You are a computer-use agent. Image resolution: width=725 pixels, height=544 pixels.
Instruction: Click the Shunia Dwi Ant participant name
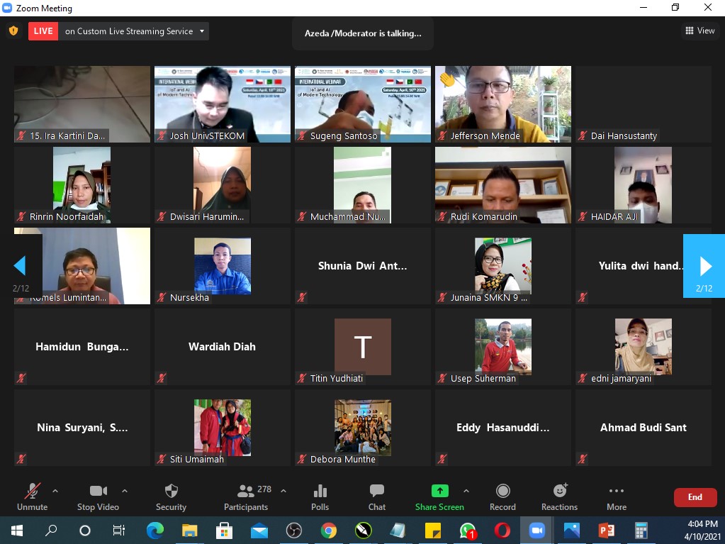pyautogui.click(x=363, y=265)
